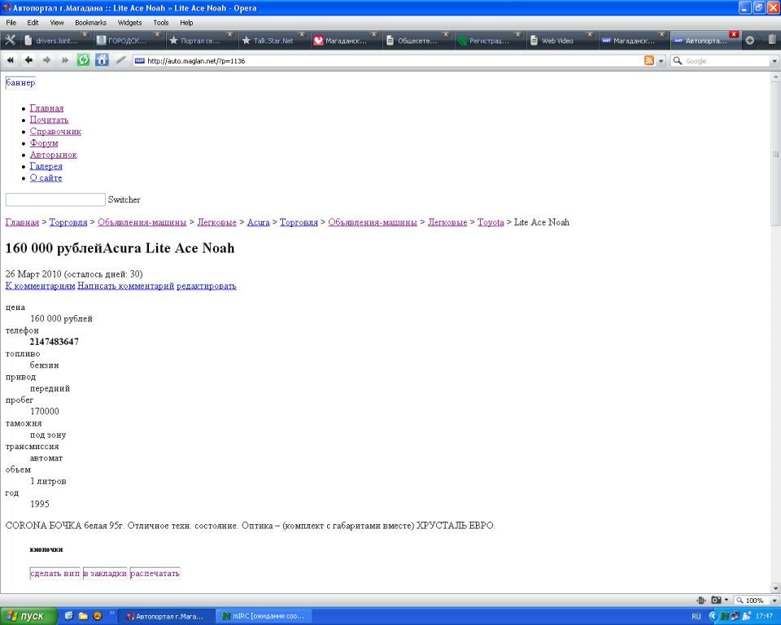The width and height of the screenshot is (781, 625).
Task: Open the Google search engine dropdown
Action: point(678,61)
